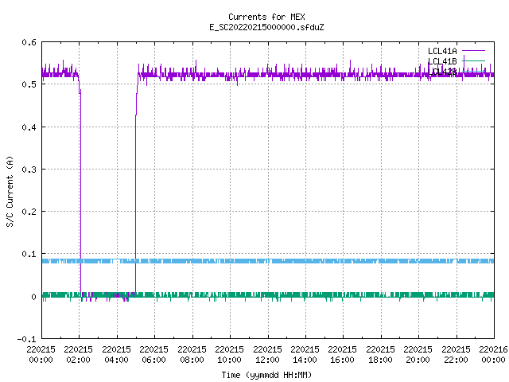Click the x-axis tick 220215 14:00
Screen dimensions: 509x382
pyautogui.click(x=305, y=355)
